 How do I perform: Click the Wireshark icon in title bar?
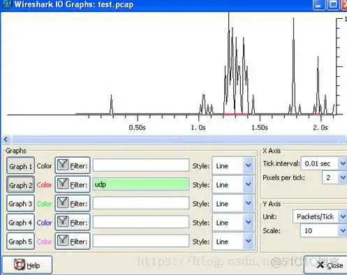tap(6, 4)
